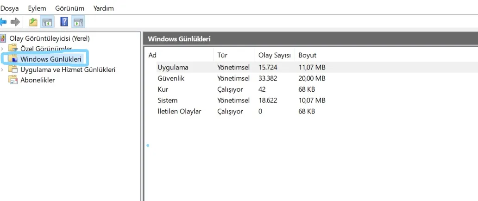The width and height of the screenshot is (478, 201).
Task: Select Windows Günlükleri in the tree
Action: [50, 59]
